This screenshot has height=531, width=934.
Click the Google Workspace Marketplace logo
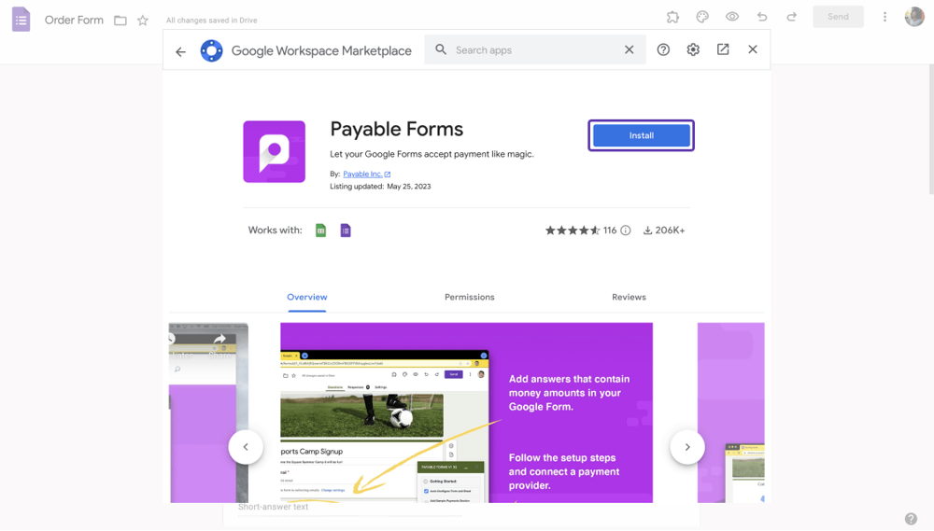pos(211,50)
